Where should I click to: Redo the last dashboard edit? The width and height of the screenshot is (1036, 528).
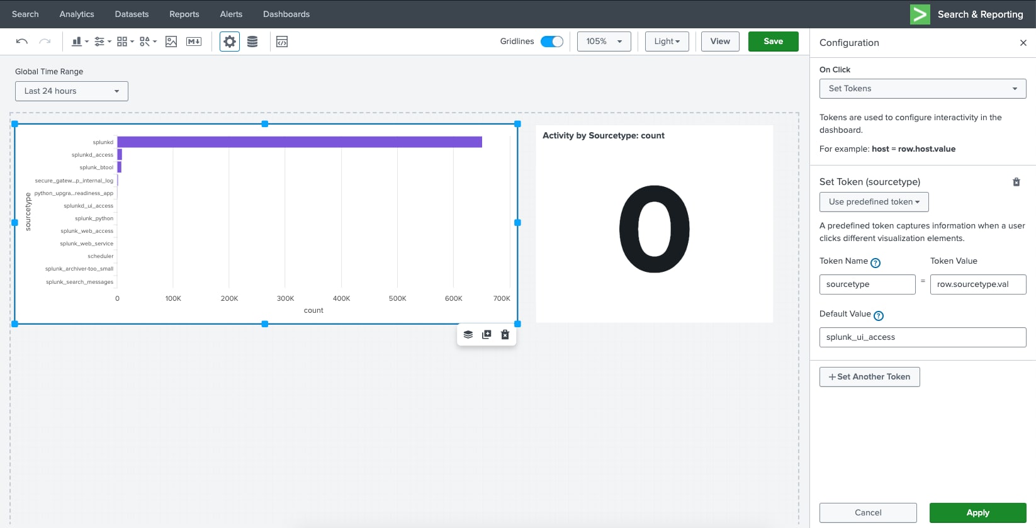45,42
